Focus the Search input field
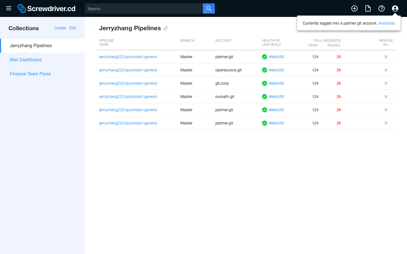407x254 pixels. [x=144, y=8]
